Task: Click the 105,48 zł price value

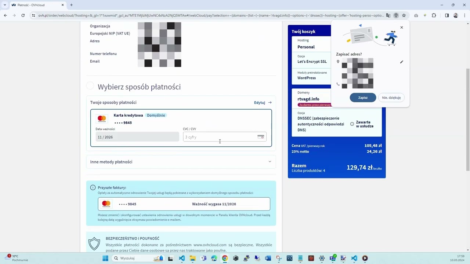Action: [373, 146]
